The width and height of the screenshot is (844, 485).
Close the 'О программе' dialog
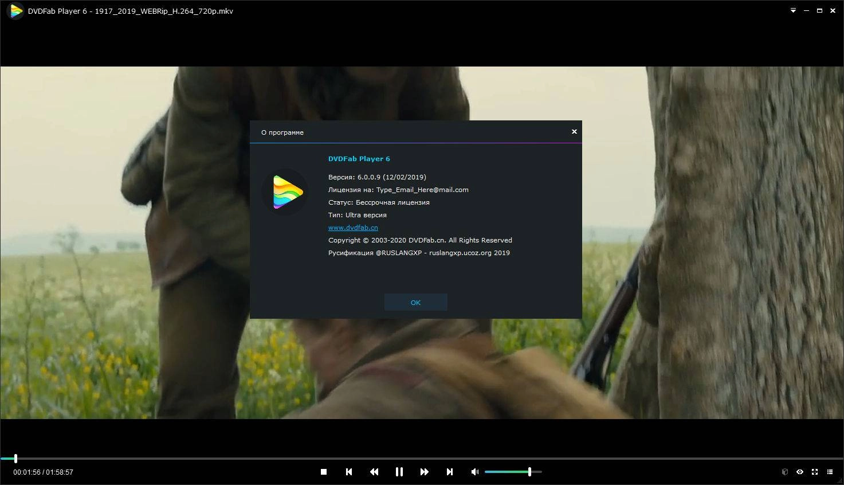click(x=574, y=132)
